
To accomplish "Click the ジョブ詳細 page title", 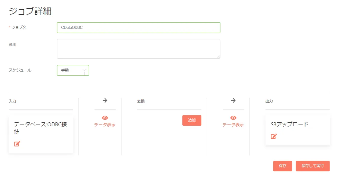I will pos(30,11).
